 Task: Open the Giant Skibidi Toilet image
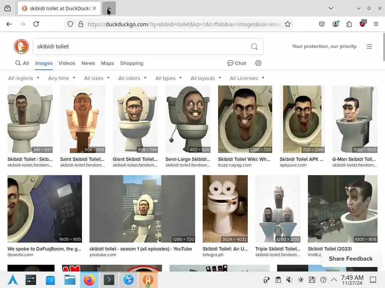135,119
